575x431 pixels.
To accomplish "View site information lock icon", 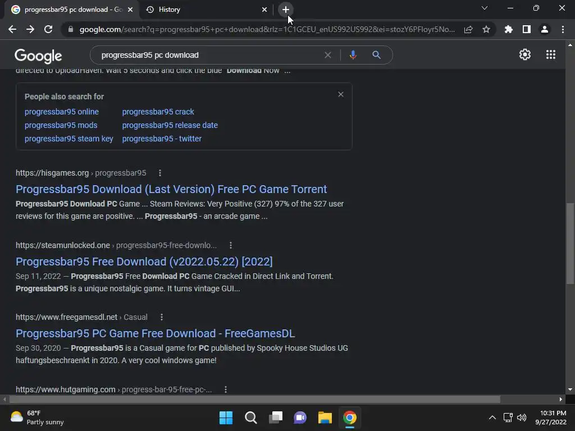I will 71,29.
